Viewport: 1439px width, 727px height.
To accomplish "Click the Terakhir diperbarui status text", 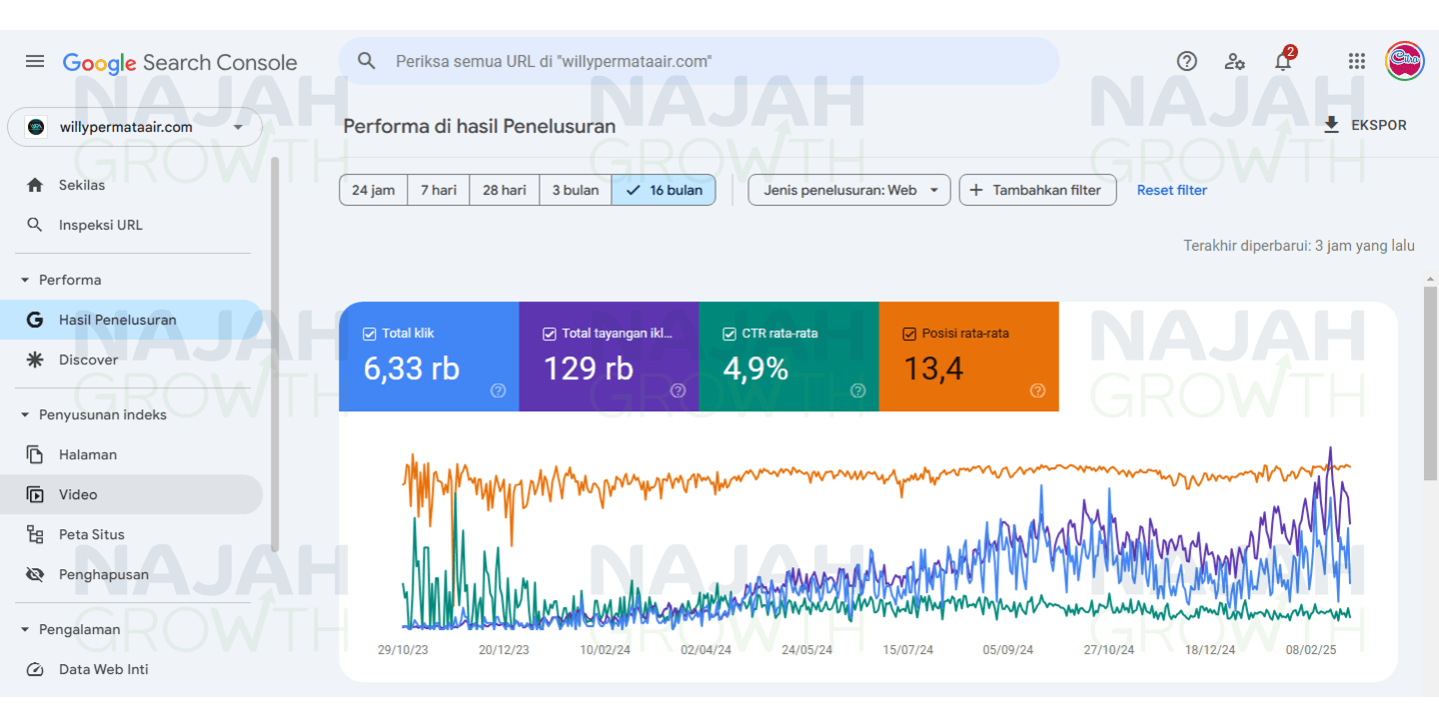I will coord(1299,246).
